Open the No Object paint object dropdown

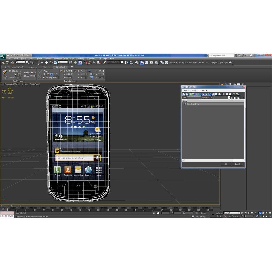click(x=15, y=71)
